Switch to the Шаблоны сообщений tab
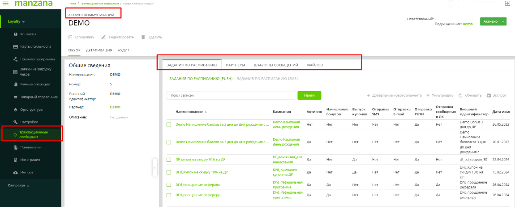Image resolution: width=515 pixels, height=207 pixels. (x=275, y=65)
